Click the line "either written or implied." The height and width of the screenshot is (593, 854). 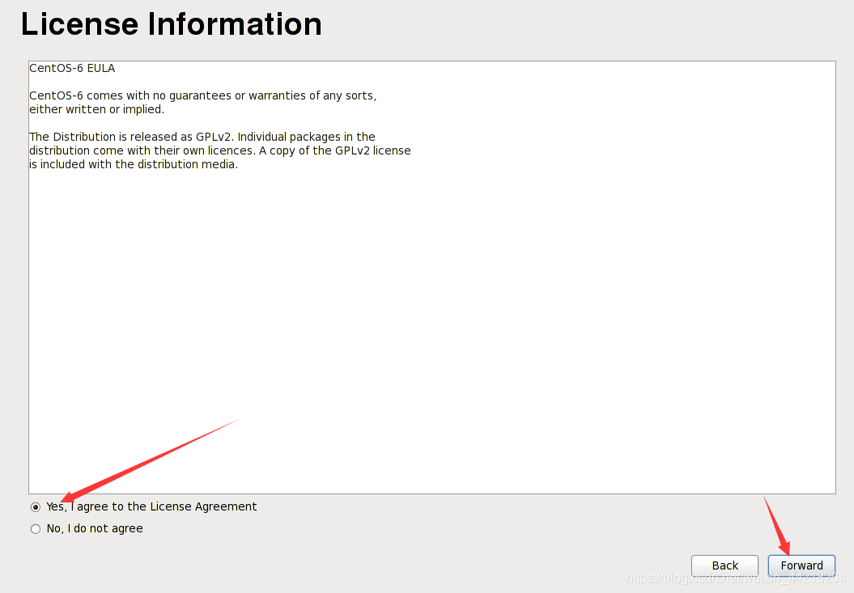pos(97,109)
